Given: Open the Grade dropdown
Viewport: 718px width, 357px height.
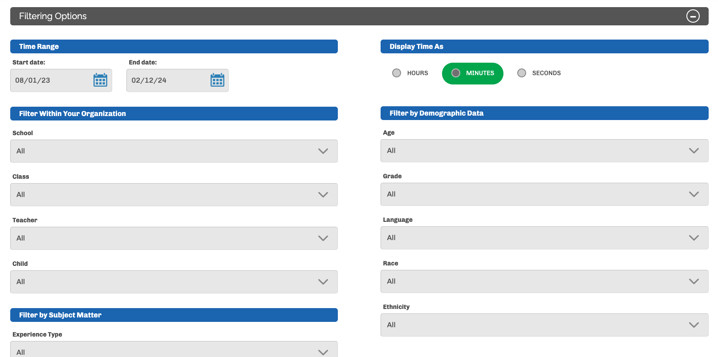Looking at the screenshot, I should click(x=544, y=194).
